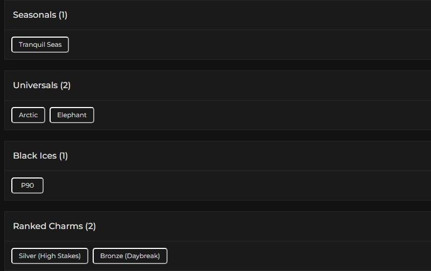Click the Ranked Charms item count (2)
Screen dimensions: 431x271
(x=91, y=226)
